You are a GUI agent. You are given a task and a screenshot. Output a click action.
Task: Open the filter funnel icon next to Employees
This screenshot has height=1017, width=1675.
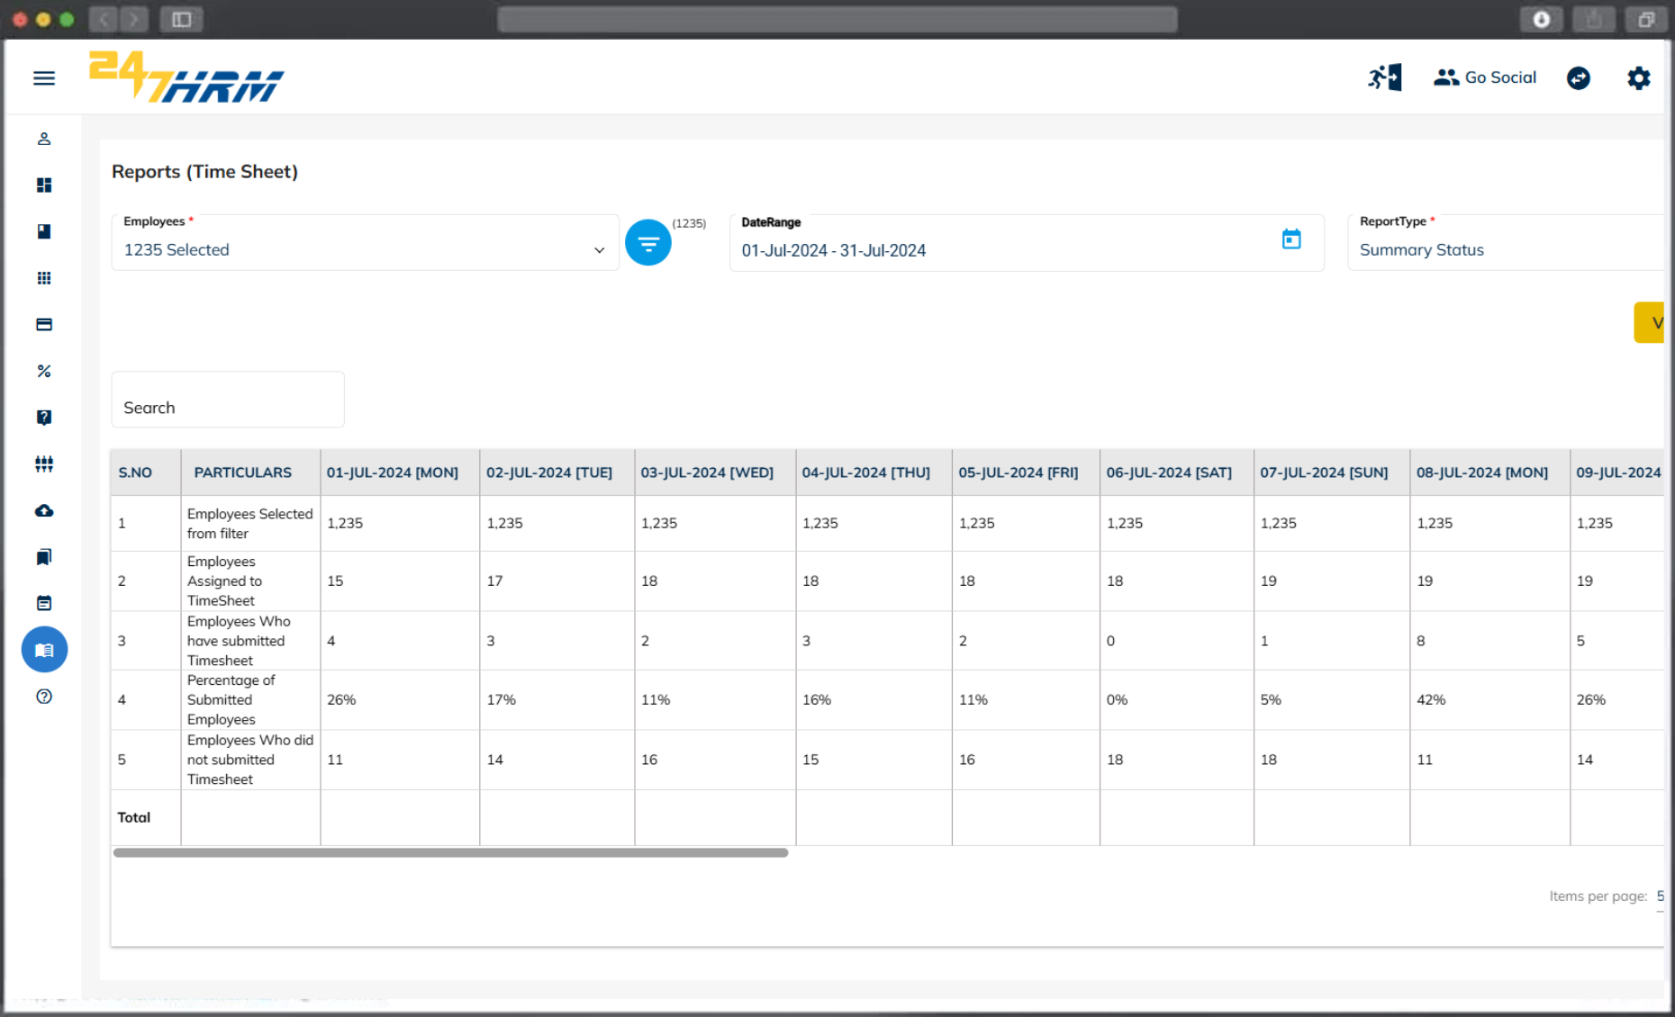point(648,242)
